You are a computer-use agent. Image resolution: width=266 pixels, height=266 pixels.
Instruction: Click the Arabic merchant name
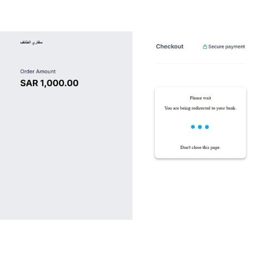(31, 42)
